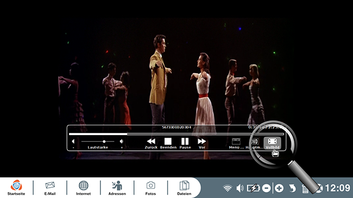Open the DVD Hauptmenü icon

coord(254,143)
